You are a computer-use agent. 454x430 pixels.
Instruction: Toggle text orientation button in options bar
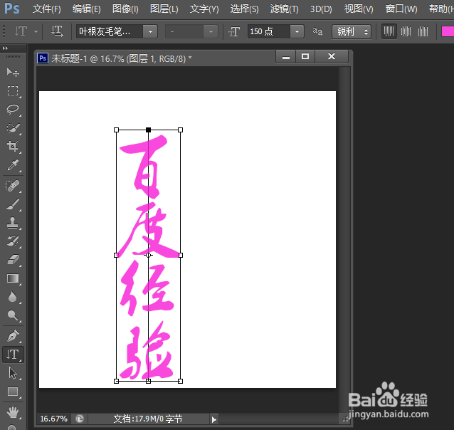click(57, 31)
